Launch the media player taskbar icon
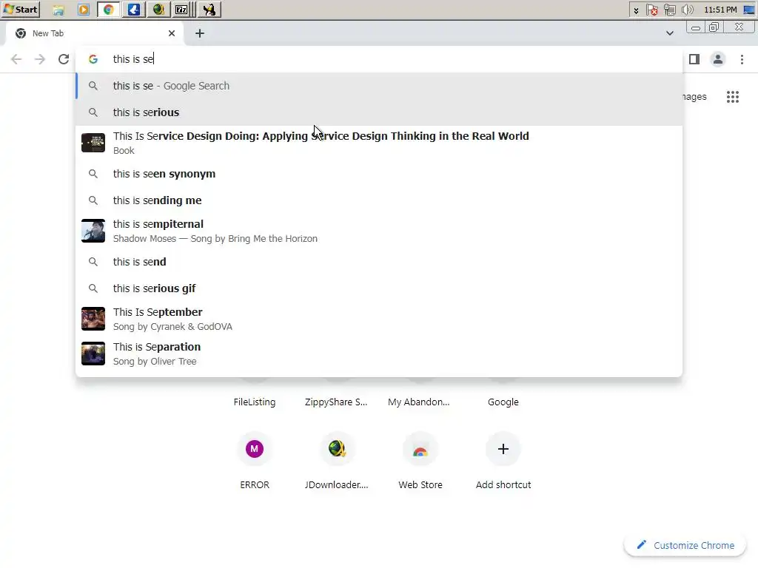The height and width of the screenshot is (568, 758). [84, 10]
